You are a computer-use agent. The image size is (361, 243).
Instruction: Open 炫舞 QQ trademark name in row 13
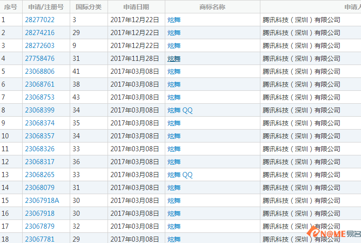(180, 175)
